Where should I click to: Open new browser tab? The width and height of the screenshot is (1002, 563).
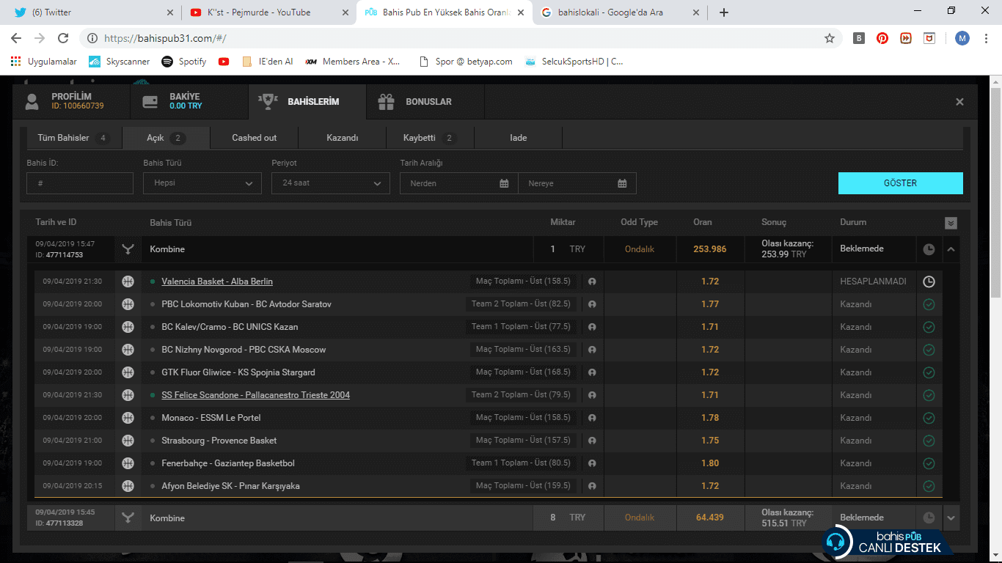[724, 12]
